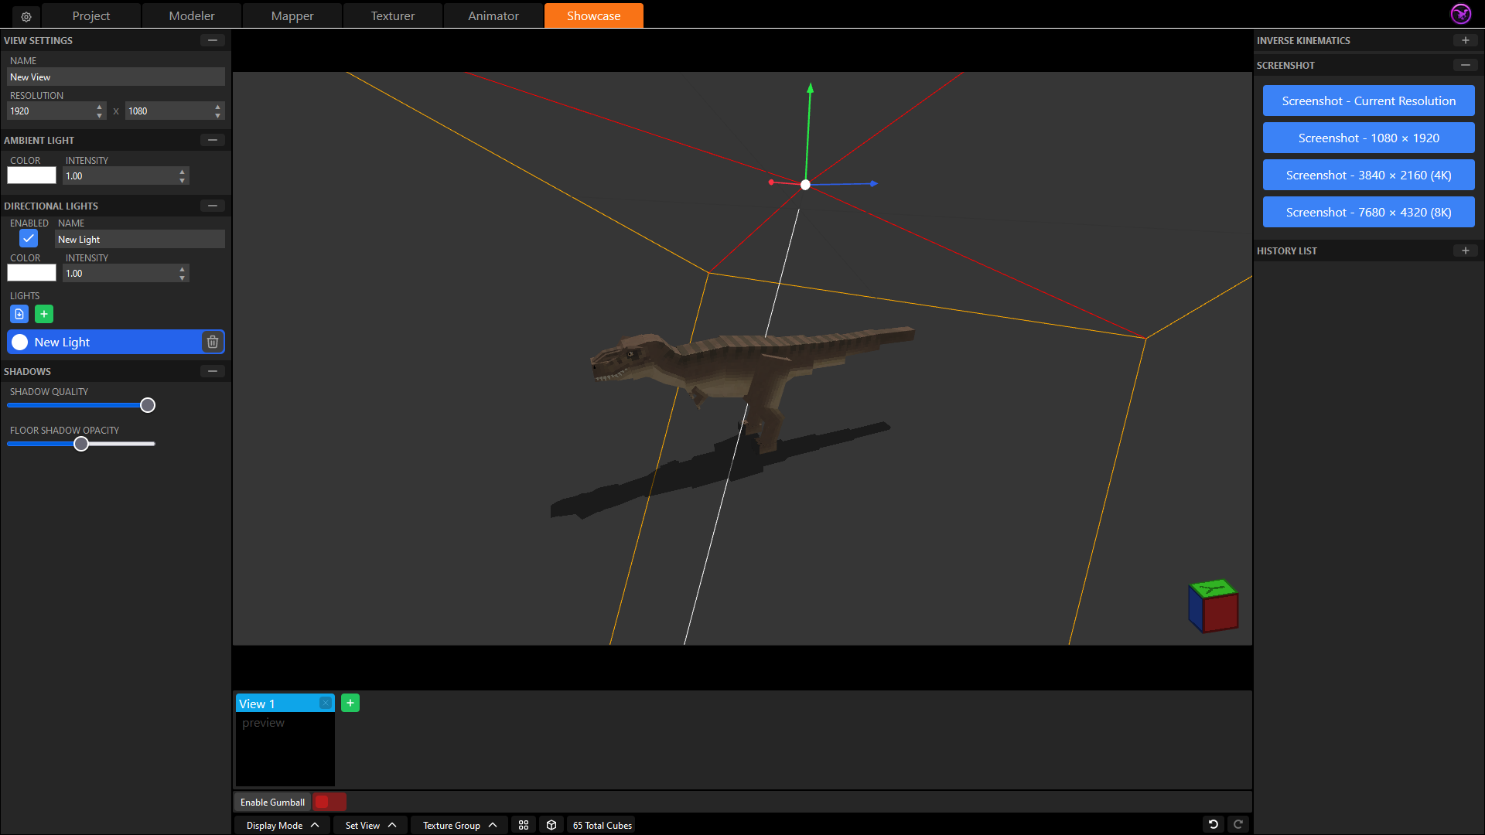The width and height of the screenshot is (1485, 835).
Task: Click the cube icon in bottom bar
Action: pyautogui.click(x=551, y=825)
